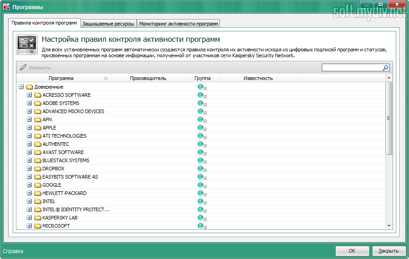Image resolution: width=409 pixels, height=259 pixels.
Task: Expand the DROPBOX folder
Action: tap(29, 169)
